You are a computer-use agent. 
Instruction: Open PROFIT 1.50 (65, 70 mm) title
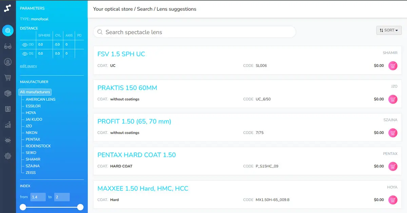click(134, 121)
